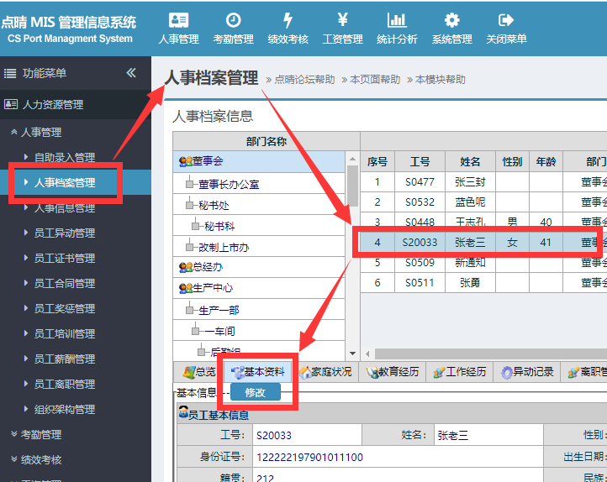Image resolution: width=607 pixels, height=482 pixels.
Task: Switch to the 家庭状况 tab
Action: coord(325,372)
